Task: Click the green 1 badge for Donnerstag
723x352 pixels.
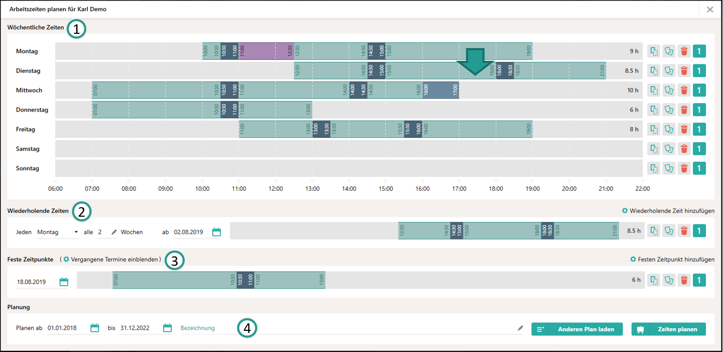Action: click(699, 110)
